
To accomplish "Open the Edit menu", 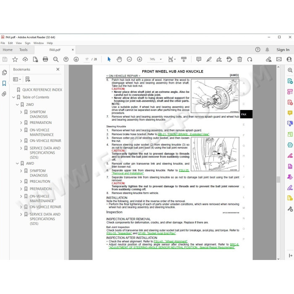I will point(10,43).
